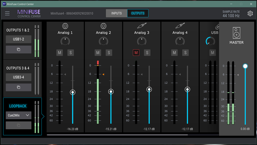Solo the Analog 4 channel
Viewport: 257px width, 145px height.
pos(185,53)
